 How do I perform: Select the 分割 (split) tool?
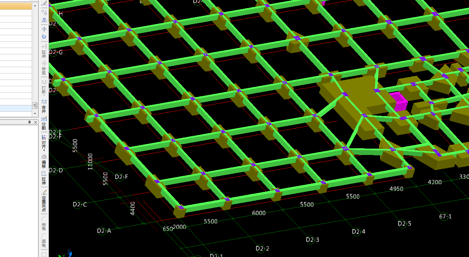pyautogui.click(x=44, y=123)
